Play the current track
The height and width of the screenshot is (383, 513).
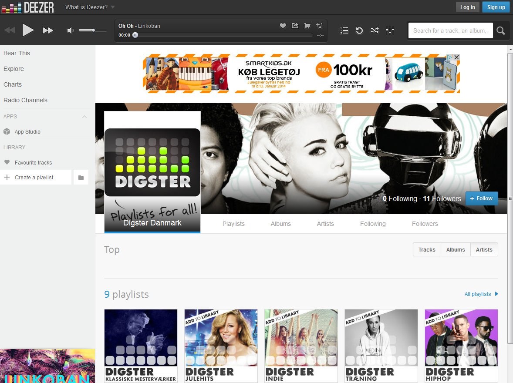28,30
